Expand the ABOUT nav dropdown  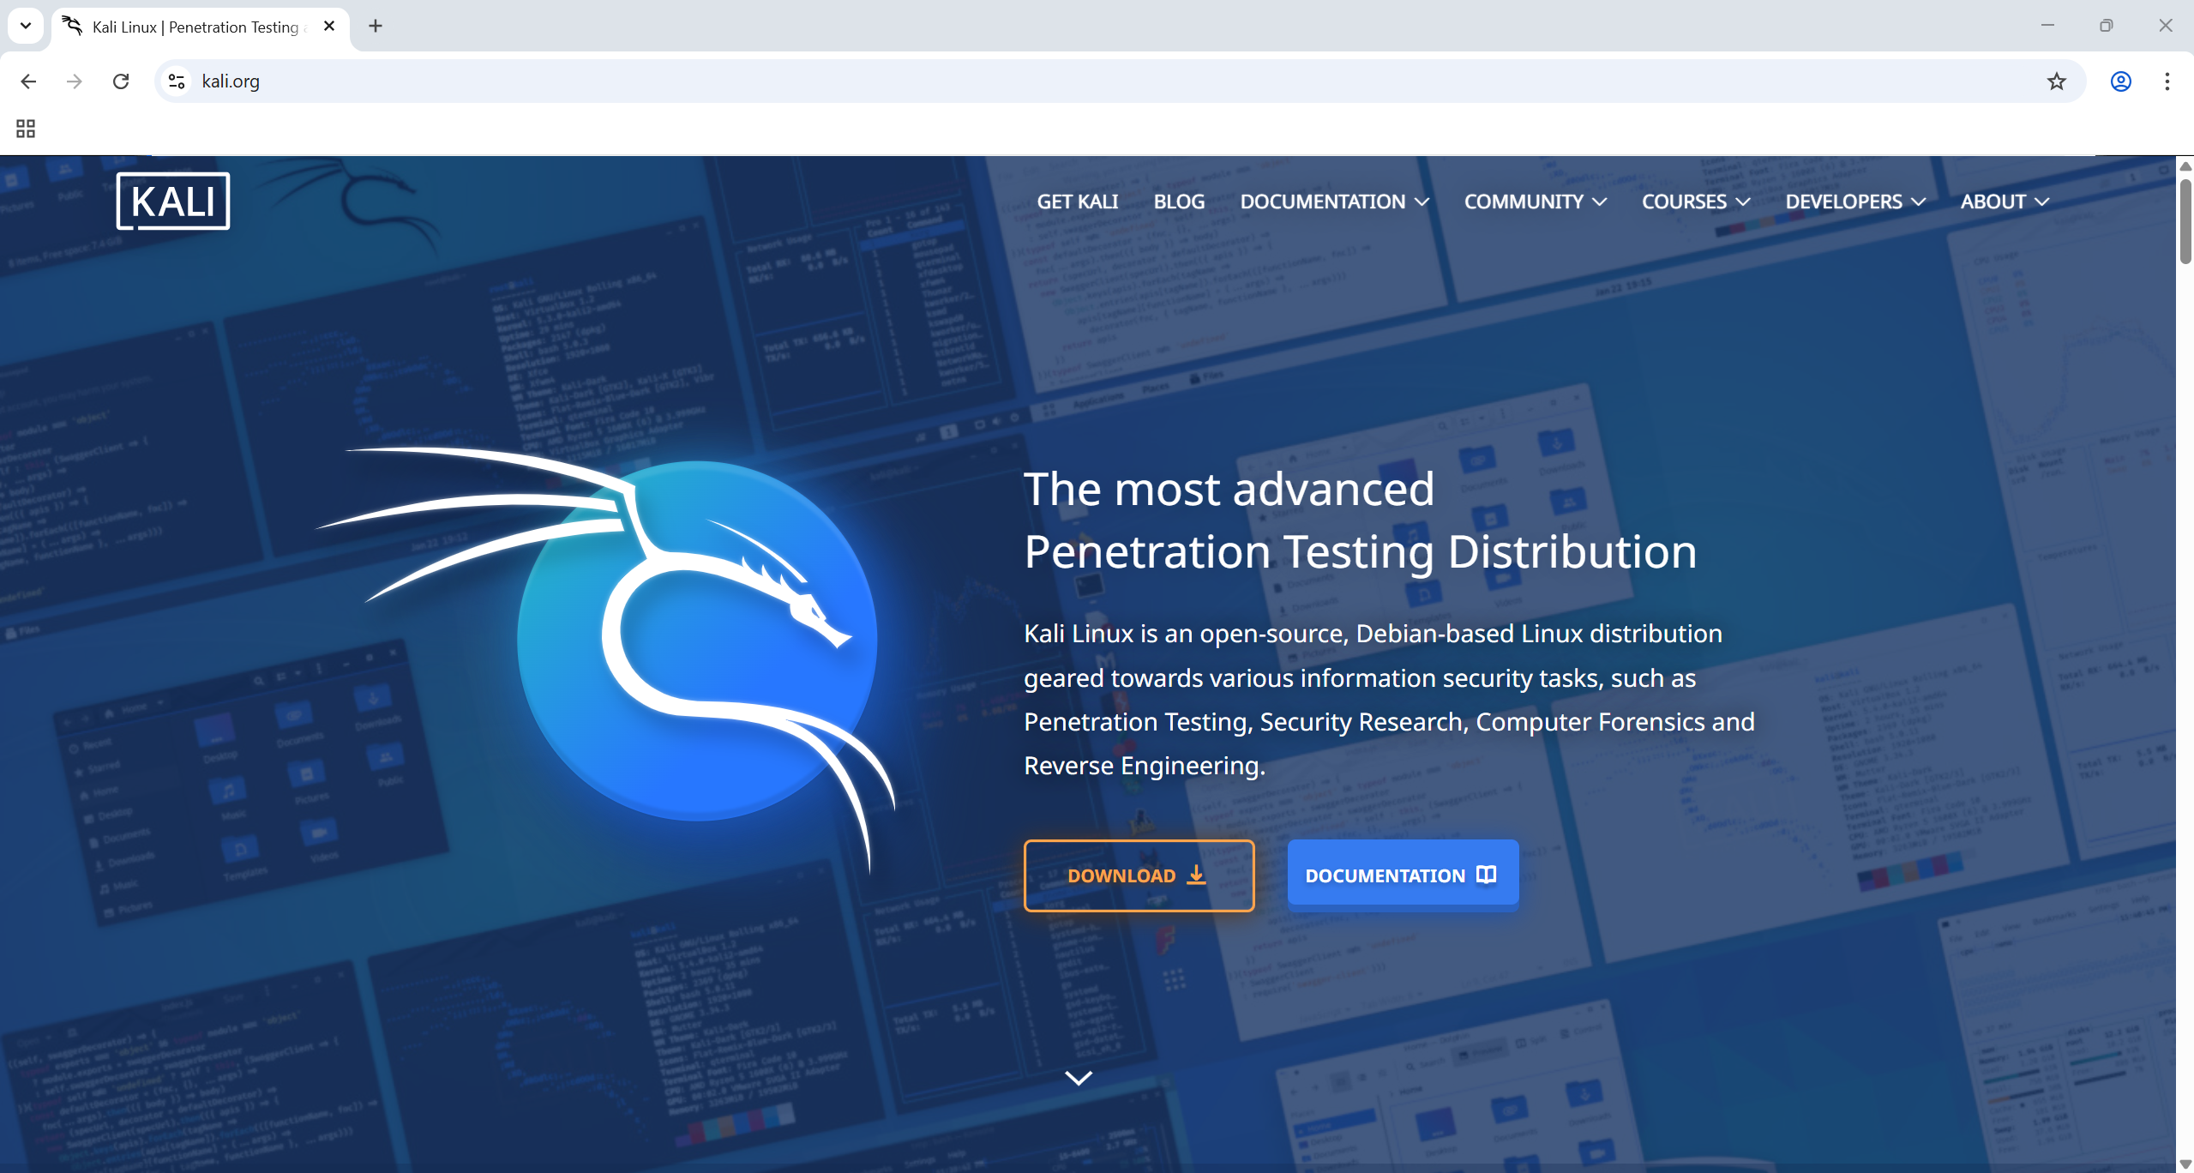2005,202
